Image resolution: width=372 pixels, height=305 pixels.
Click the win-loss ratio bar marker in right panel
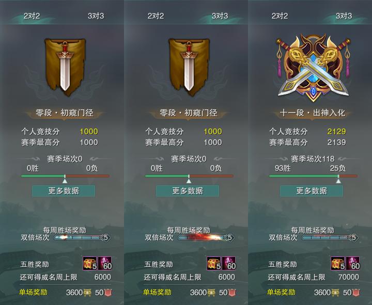(338, 179)
